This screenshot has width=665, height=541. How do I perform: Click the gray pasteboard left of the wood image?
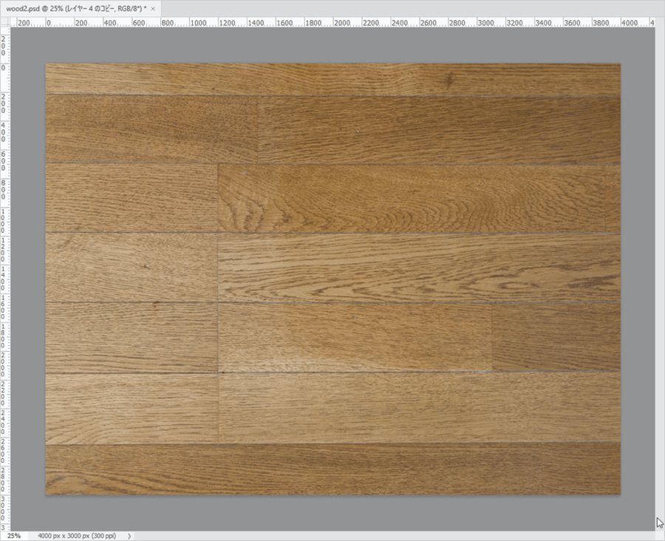(27, 281)
